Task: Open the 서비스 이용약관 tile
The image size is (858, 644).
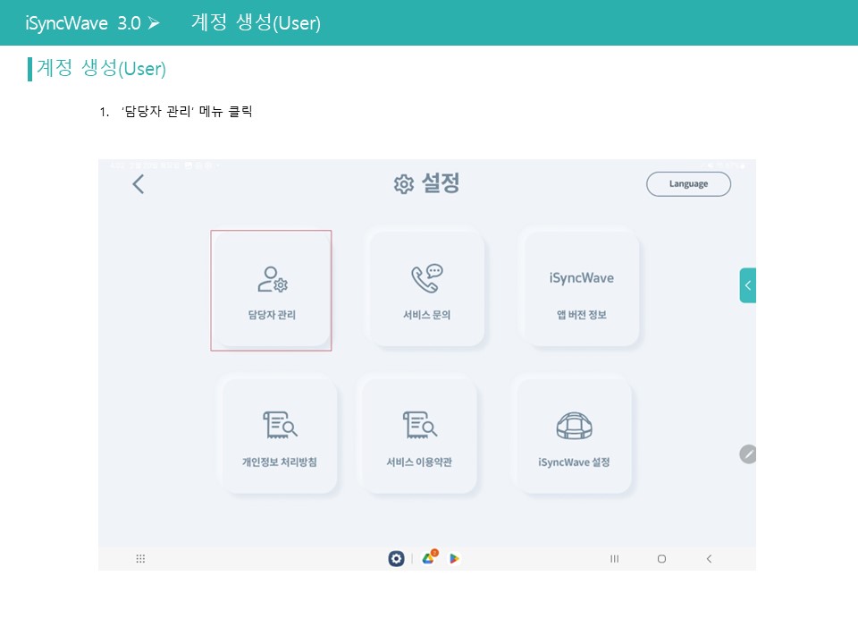Action: point(418,436)
